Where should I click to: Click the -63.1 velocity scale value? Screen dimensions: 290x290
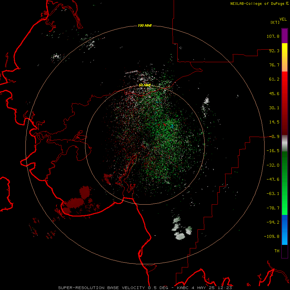[x=273, y=194]
